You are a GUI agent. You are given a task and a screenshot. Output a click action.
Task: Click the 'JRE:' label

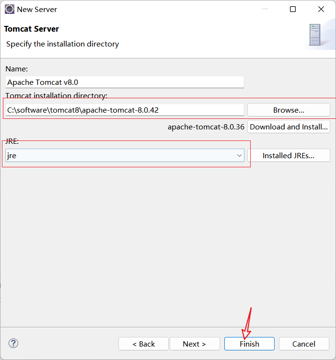12,141
